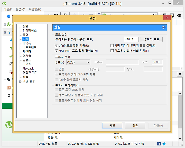This screenshot has height=148, width=185.
Task: Click the RSS feeds orange icon in sidebar
Action: coord(9,88)
